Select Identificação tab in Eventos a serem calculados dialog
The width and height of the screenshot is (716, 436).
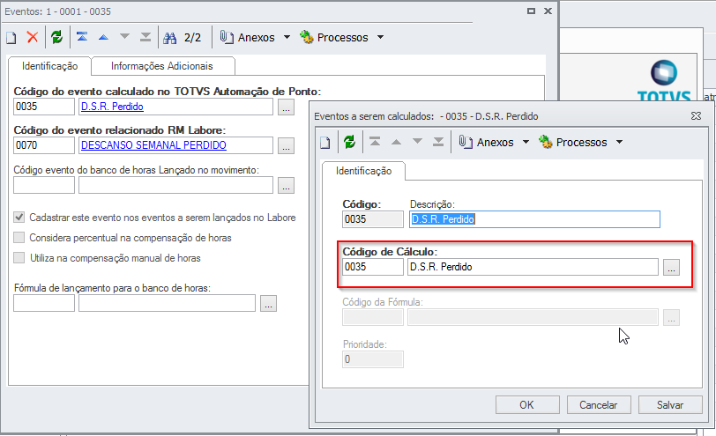[363, 171]
